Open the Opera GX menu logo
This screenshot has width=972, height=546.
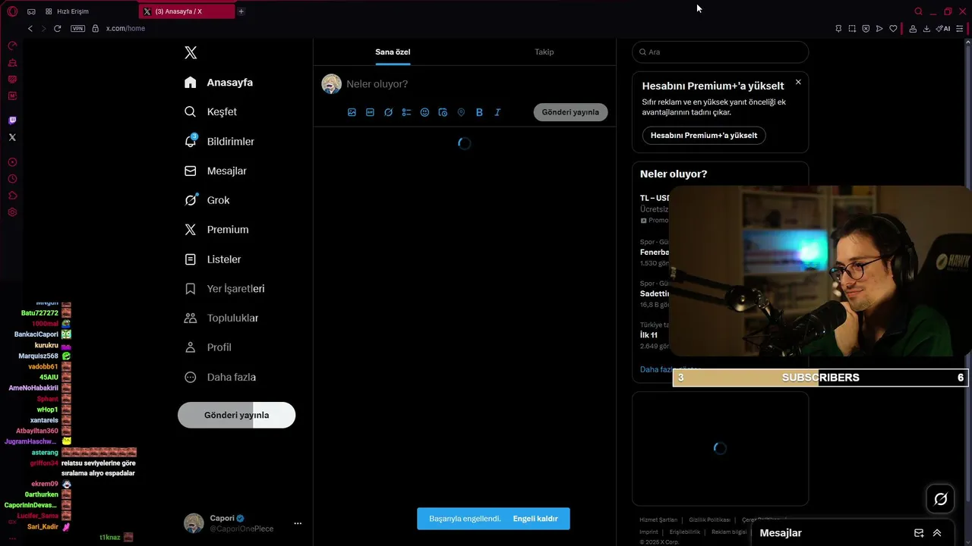12,11
